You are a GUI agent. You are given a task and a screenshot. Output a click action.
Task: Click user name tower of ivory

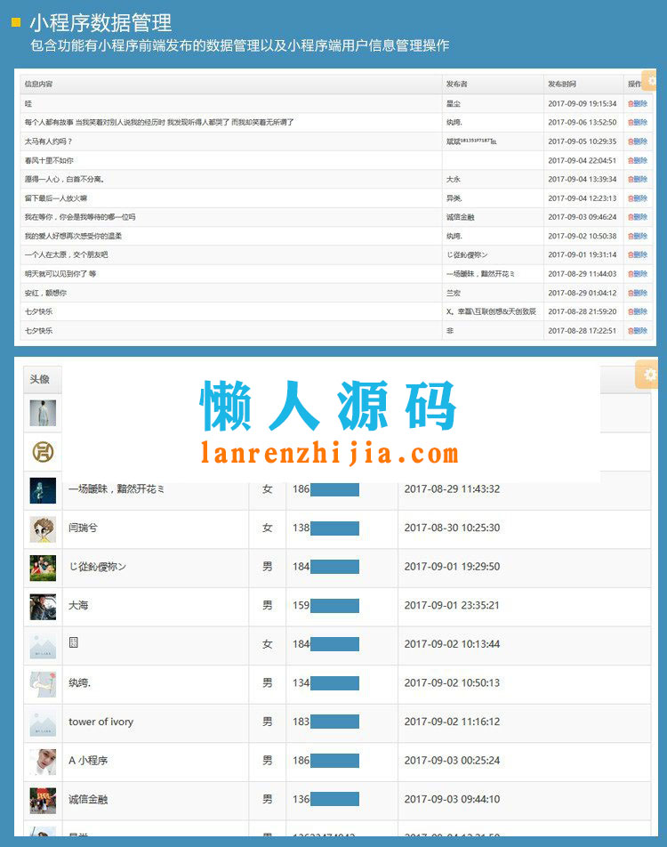point(101,722)
